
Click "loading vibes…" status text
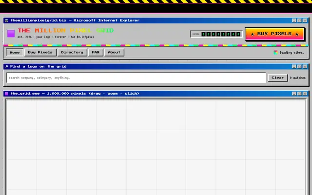coord(292,53)
